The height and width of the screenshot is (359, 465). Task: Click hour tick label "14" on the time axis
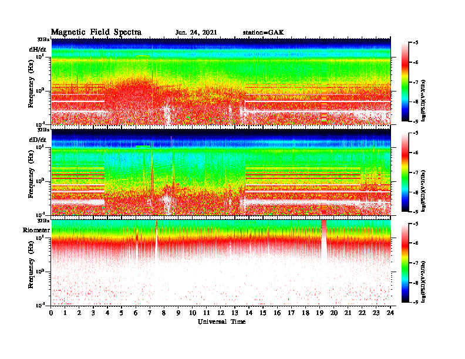click(x=249, y=313)
